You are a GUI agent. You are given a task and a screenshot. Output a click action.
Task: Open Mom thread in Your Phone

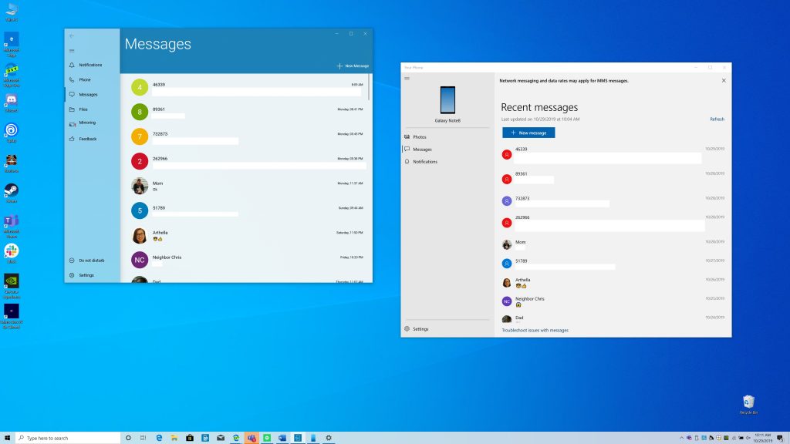pyautogui.click(x=613, y=244)
